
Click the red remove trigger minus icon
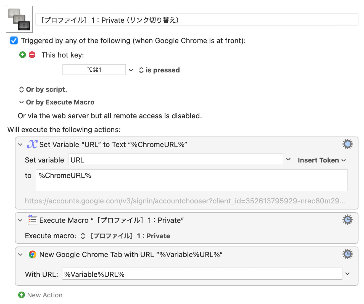point(32,55)
